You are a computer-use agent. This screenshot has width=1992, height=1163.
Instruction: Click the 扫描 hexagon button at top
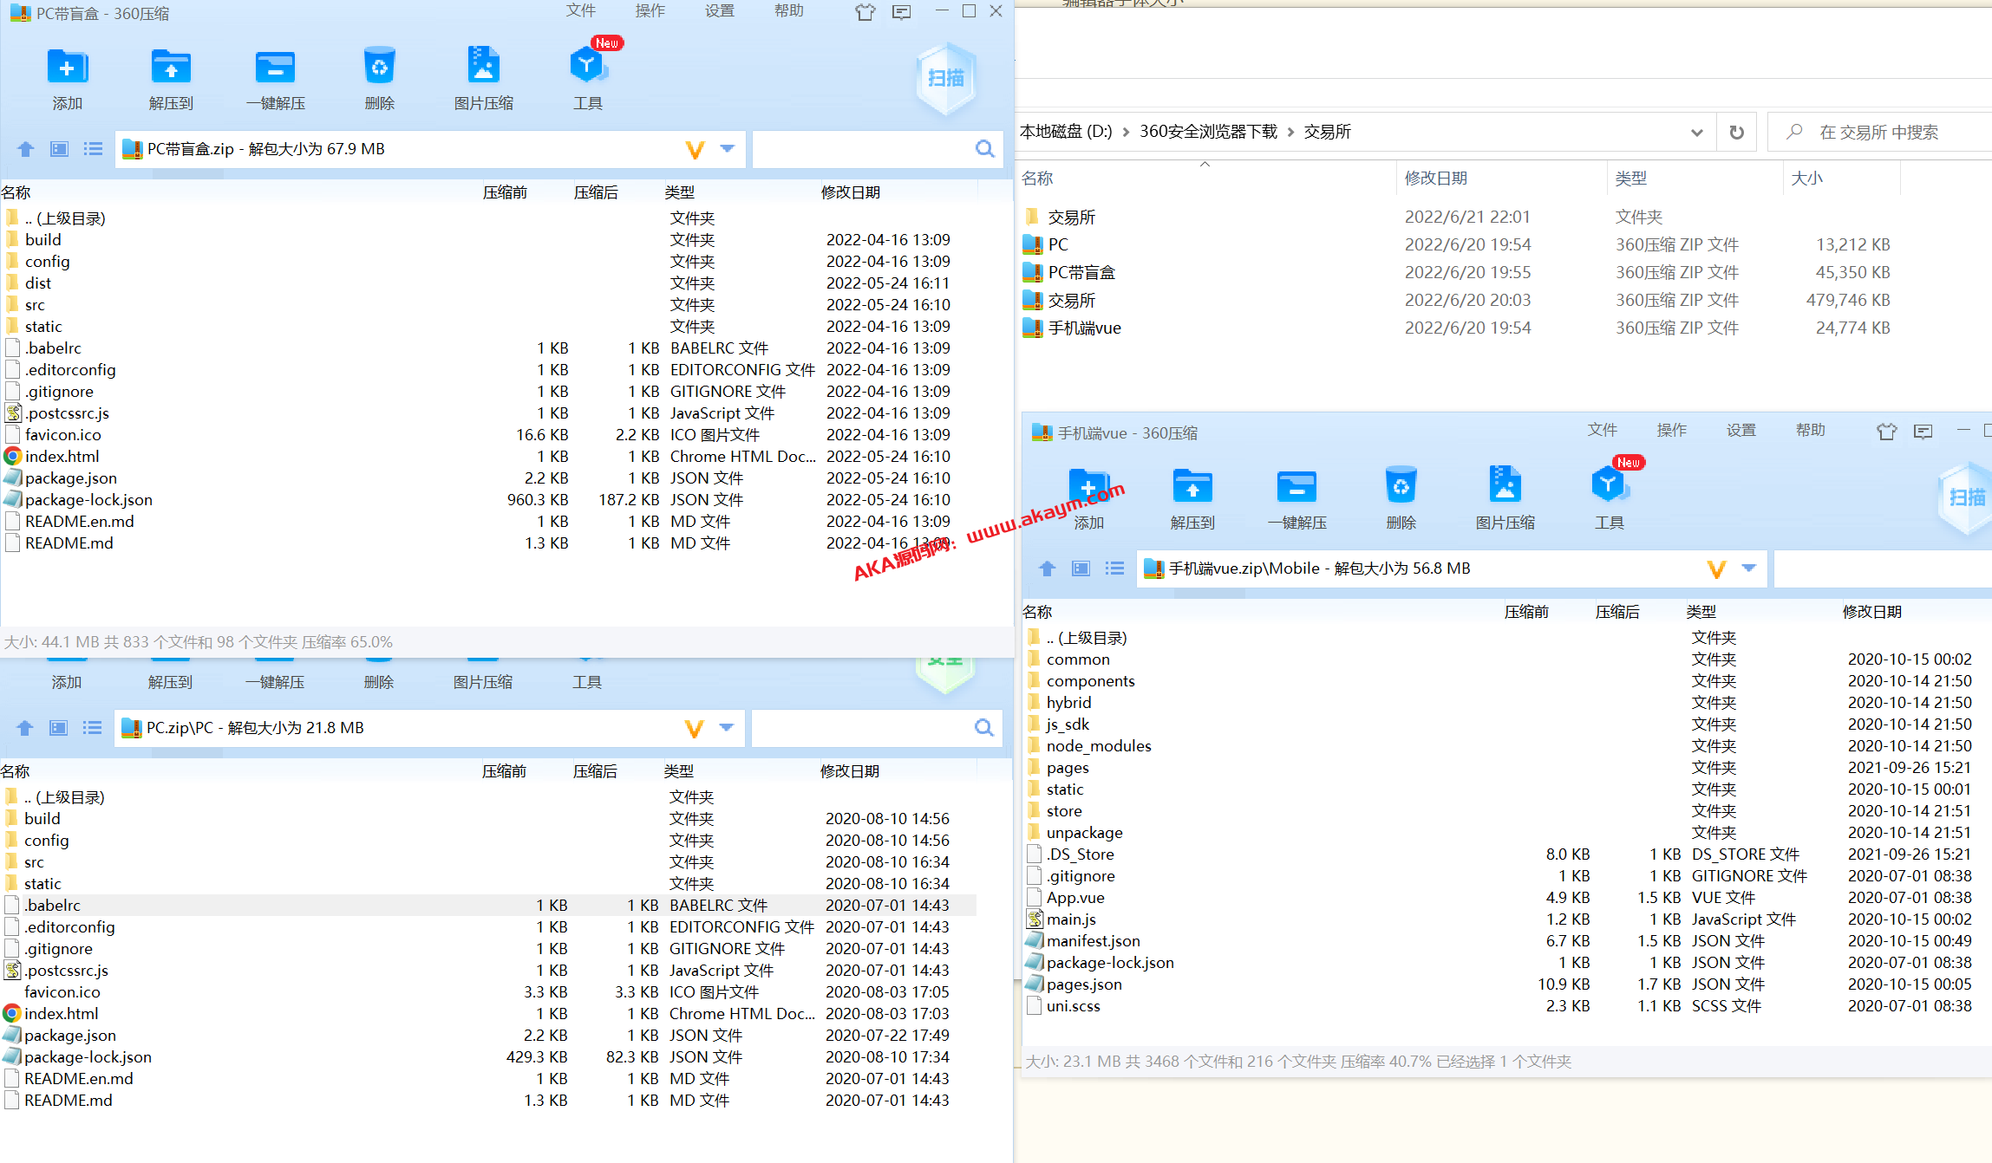point(946,79)
